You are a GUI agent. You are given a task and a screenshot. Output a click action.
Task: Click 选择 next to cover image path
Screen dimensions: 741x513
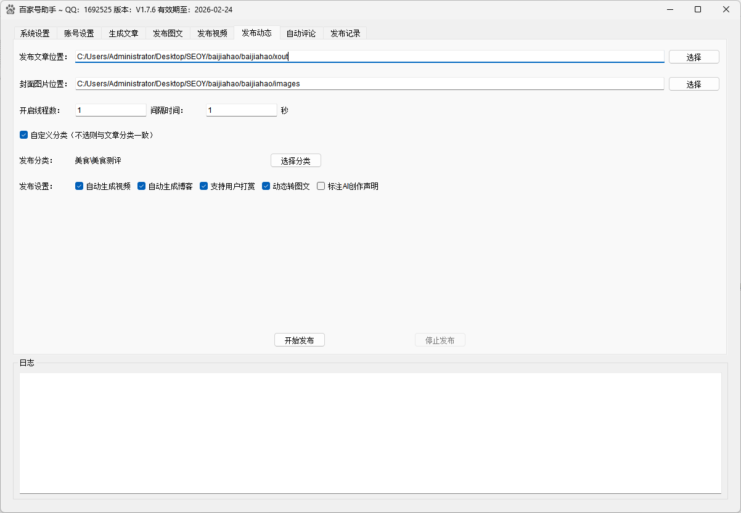pos(694,83)
